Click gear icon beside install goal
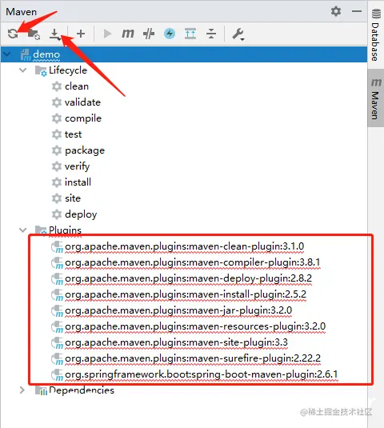Screen dimensions: 384x428 [57, 182]
